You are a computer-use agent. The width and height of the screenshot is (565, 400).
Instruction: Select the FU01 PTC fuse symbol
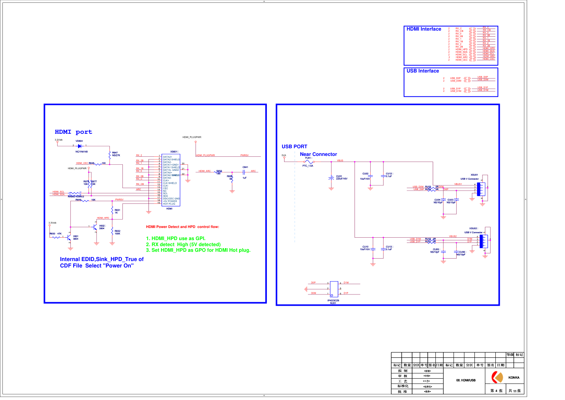coord(308,162)
